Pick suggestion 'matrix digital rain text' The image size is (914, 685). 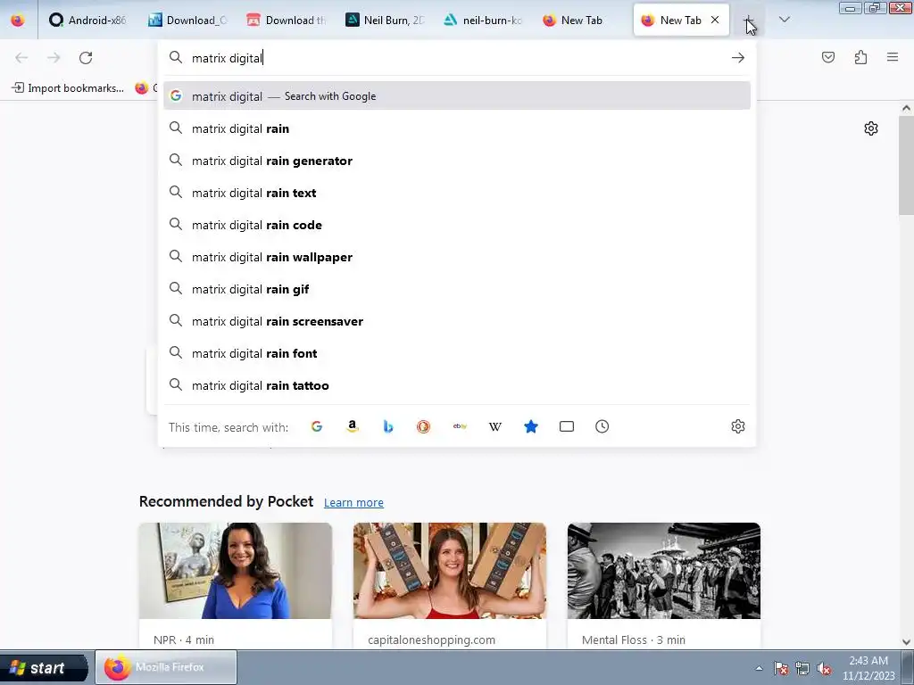[457, 193]
